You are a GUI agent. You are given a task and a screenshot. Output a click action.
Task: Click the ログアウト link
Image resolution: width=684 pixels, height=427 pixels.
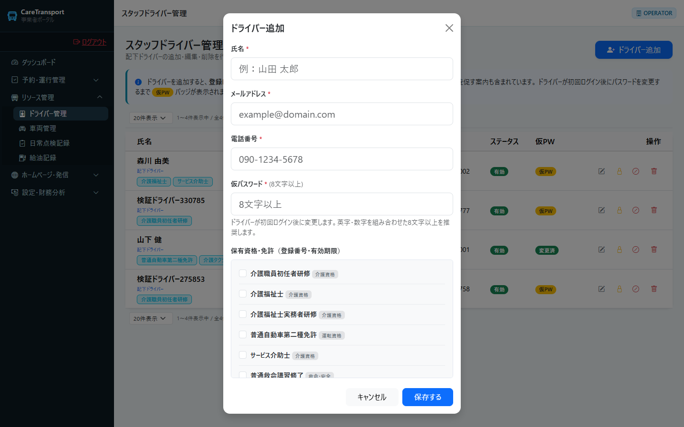pos(90,42)
